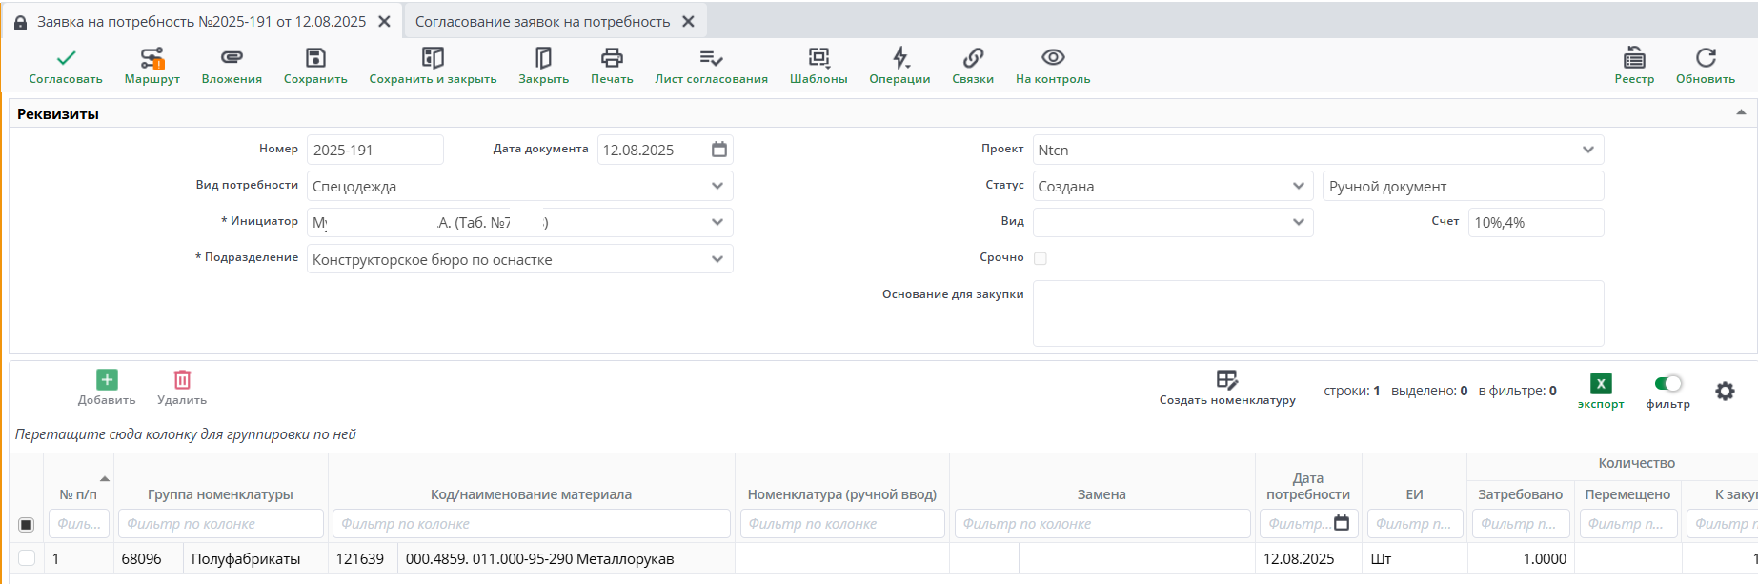The width and height of the screenshot is (1758, 584).
Task: Click Создать номенклатуру button
Action: (1227, 388)
